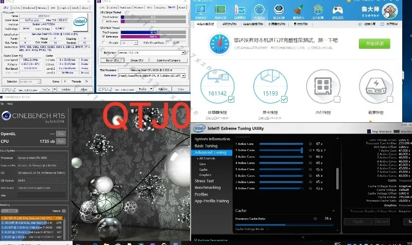Screen dimensions: 412x245
Task: Select the Cache sub-item under Advanced Tuning
Action: click(203, 170)
